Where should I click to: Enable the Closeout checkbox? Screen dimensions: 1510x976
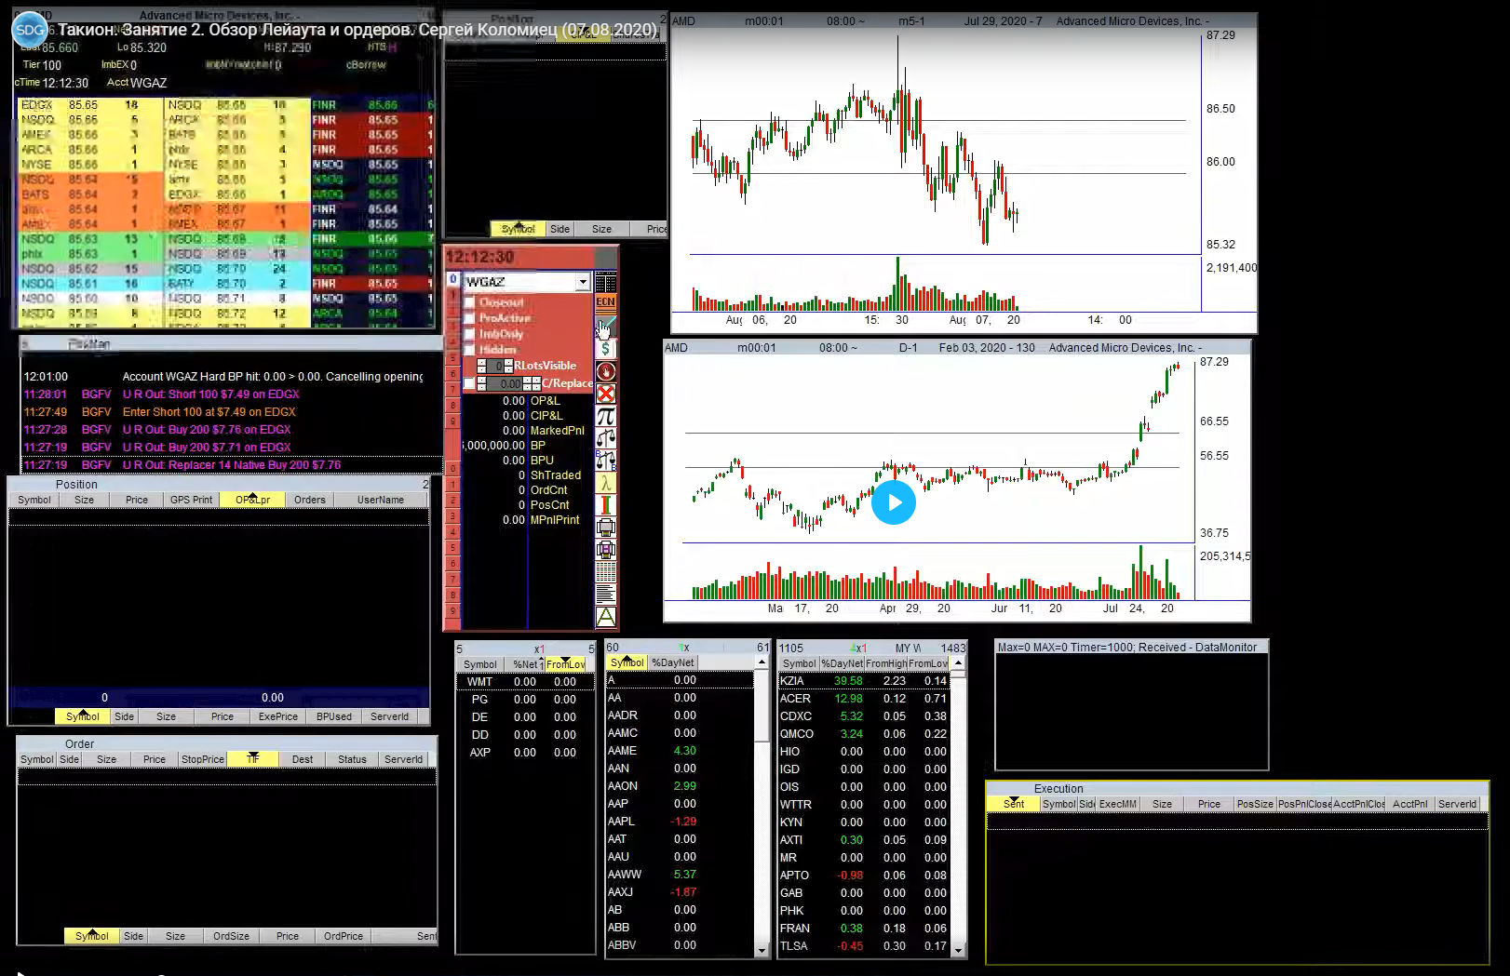pyautogui.click(x=470, y=302)
